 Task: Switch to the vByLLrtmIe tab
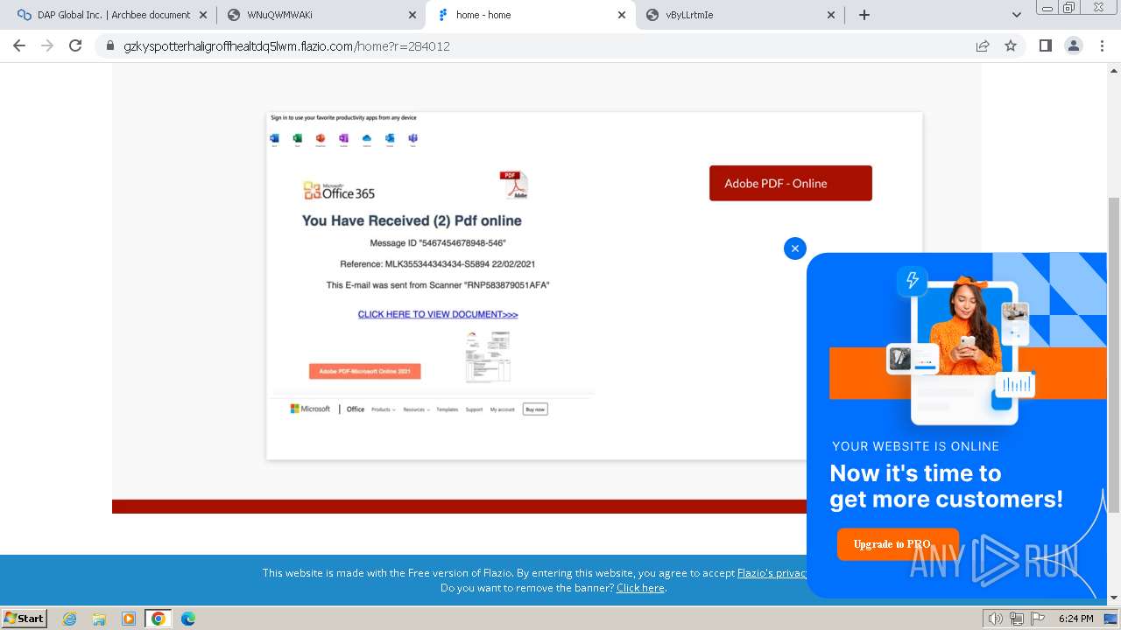(740, 15)
